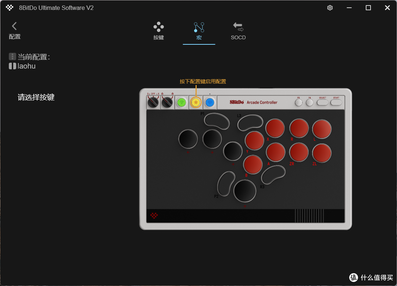Select the START button on controller

coord(336,102)
